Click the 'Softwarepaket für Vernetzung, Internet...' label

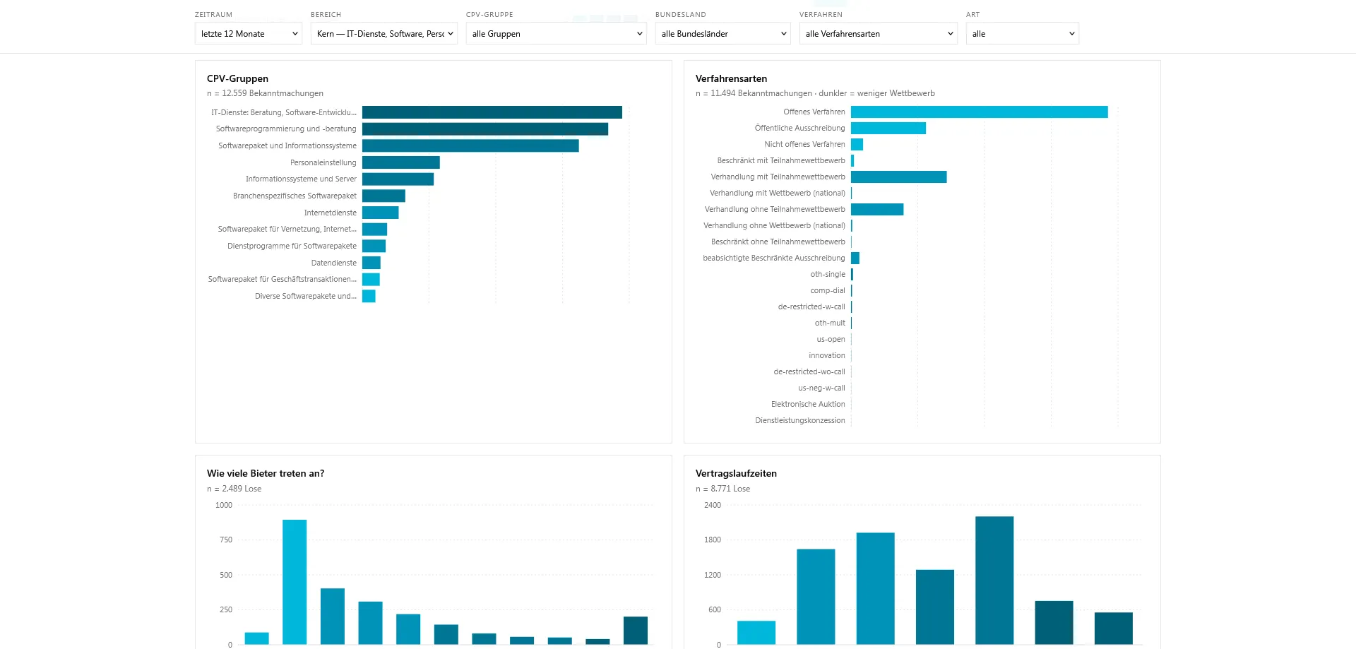[287, 229]
